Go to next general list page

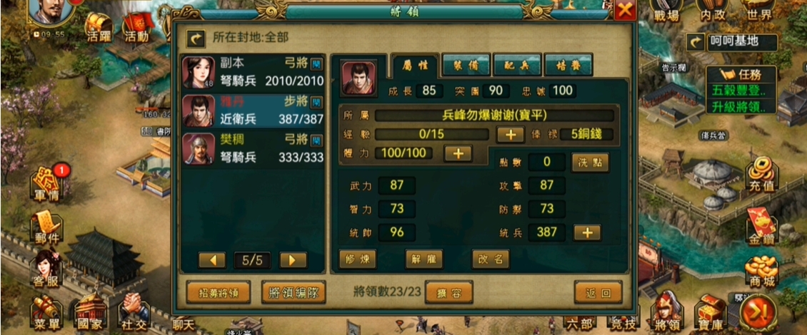tap(293, 260)
